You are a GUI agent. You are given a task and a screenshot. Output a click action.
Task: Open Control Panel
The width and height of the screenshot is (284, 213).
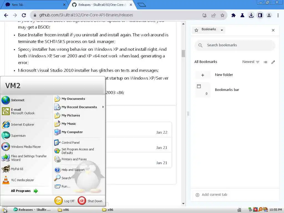79,143
